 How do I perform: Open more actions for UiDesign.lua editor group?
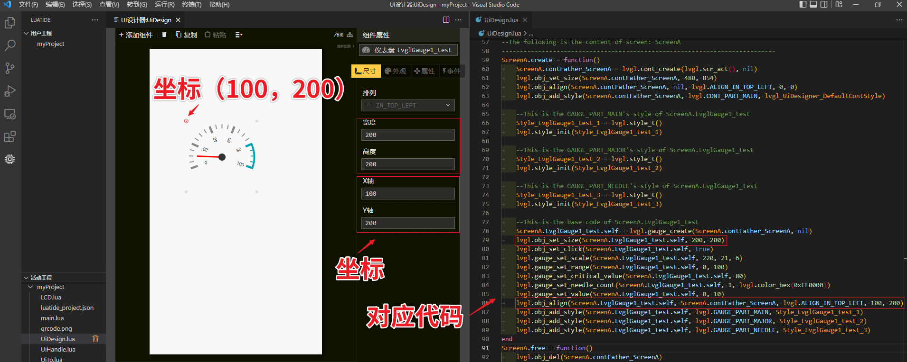coord(899,20)
